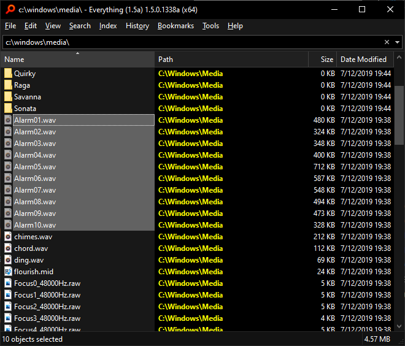405x346 pixels.
Task: Click the ding.wav file icon
Action: [x=8, y=259]
